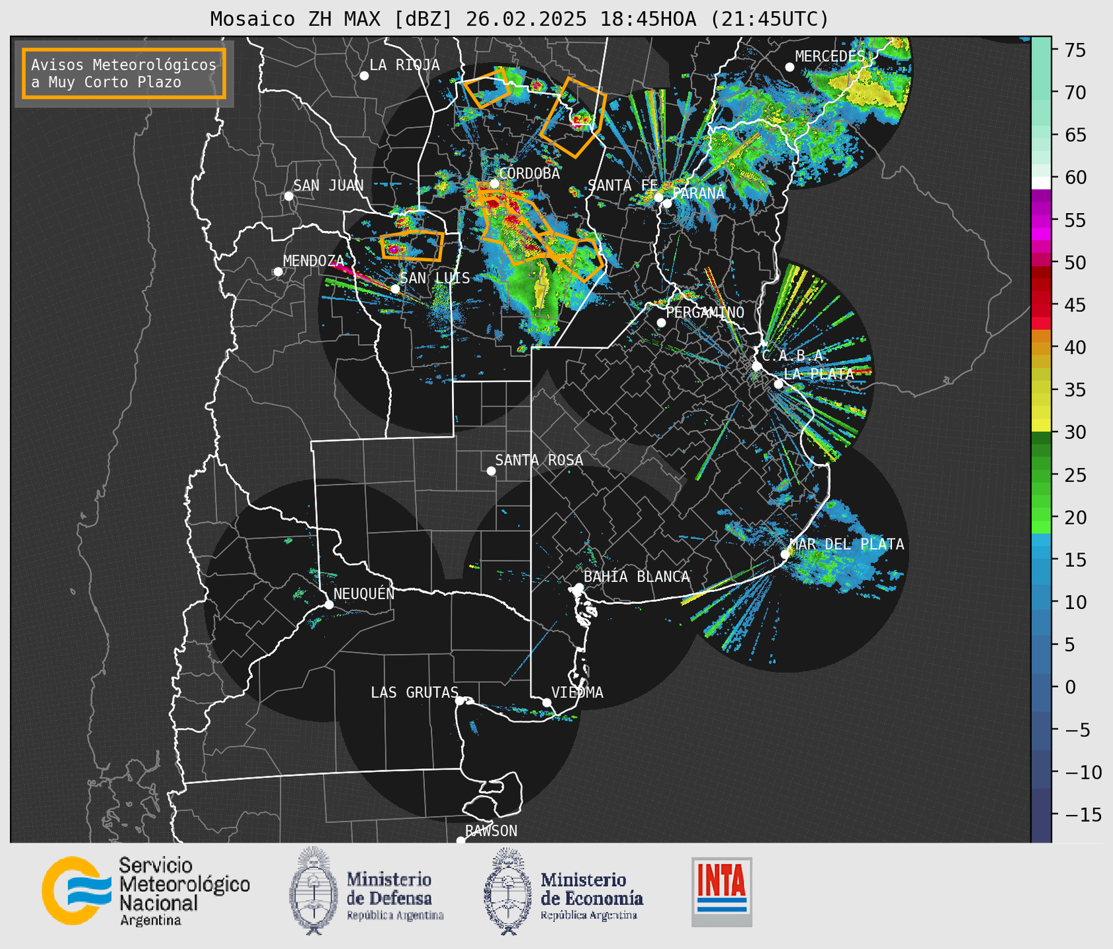Click the orange warning polygon northeast of Cordoba
Screen dimensions: 1113x949
[x=573, y=117]
